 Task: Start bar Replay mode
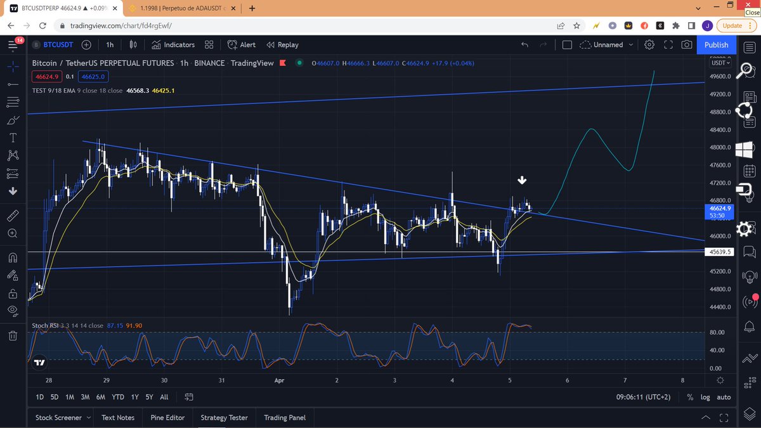click(282, 44)
